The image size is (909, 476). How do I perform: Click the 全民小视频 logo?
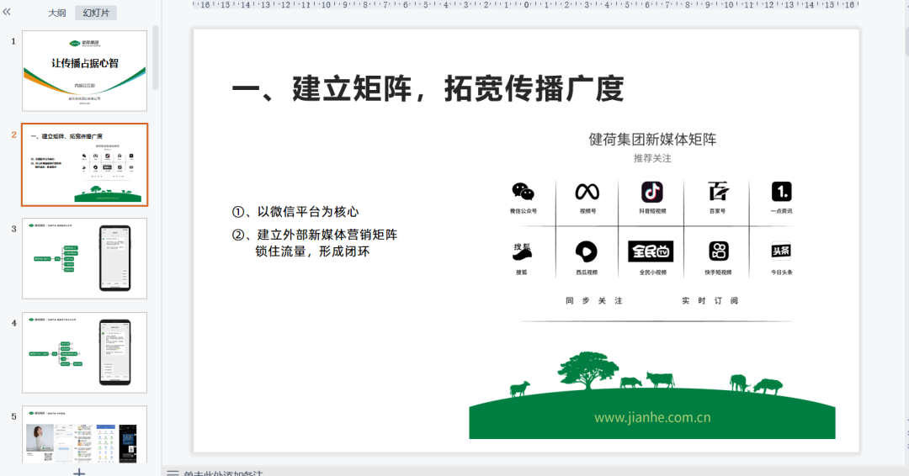click(651, 251)
